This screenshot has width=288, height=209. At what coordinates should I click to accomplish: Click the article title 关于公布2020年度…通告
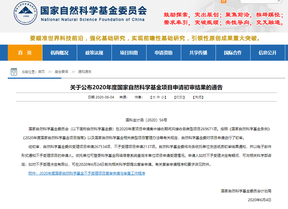pos(146,87)
